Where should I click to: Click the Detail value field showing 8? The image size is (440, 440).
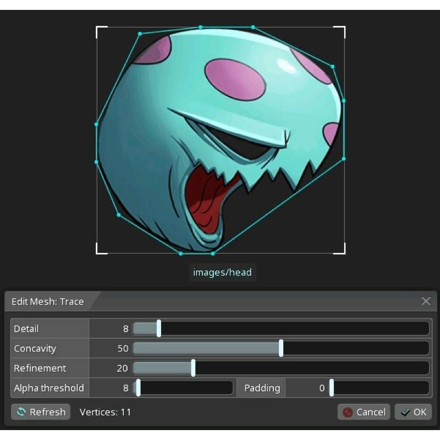[111, 328]
